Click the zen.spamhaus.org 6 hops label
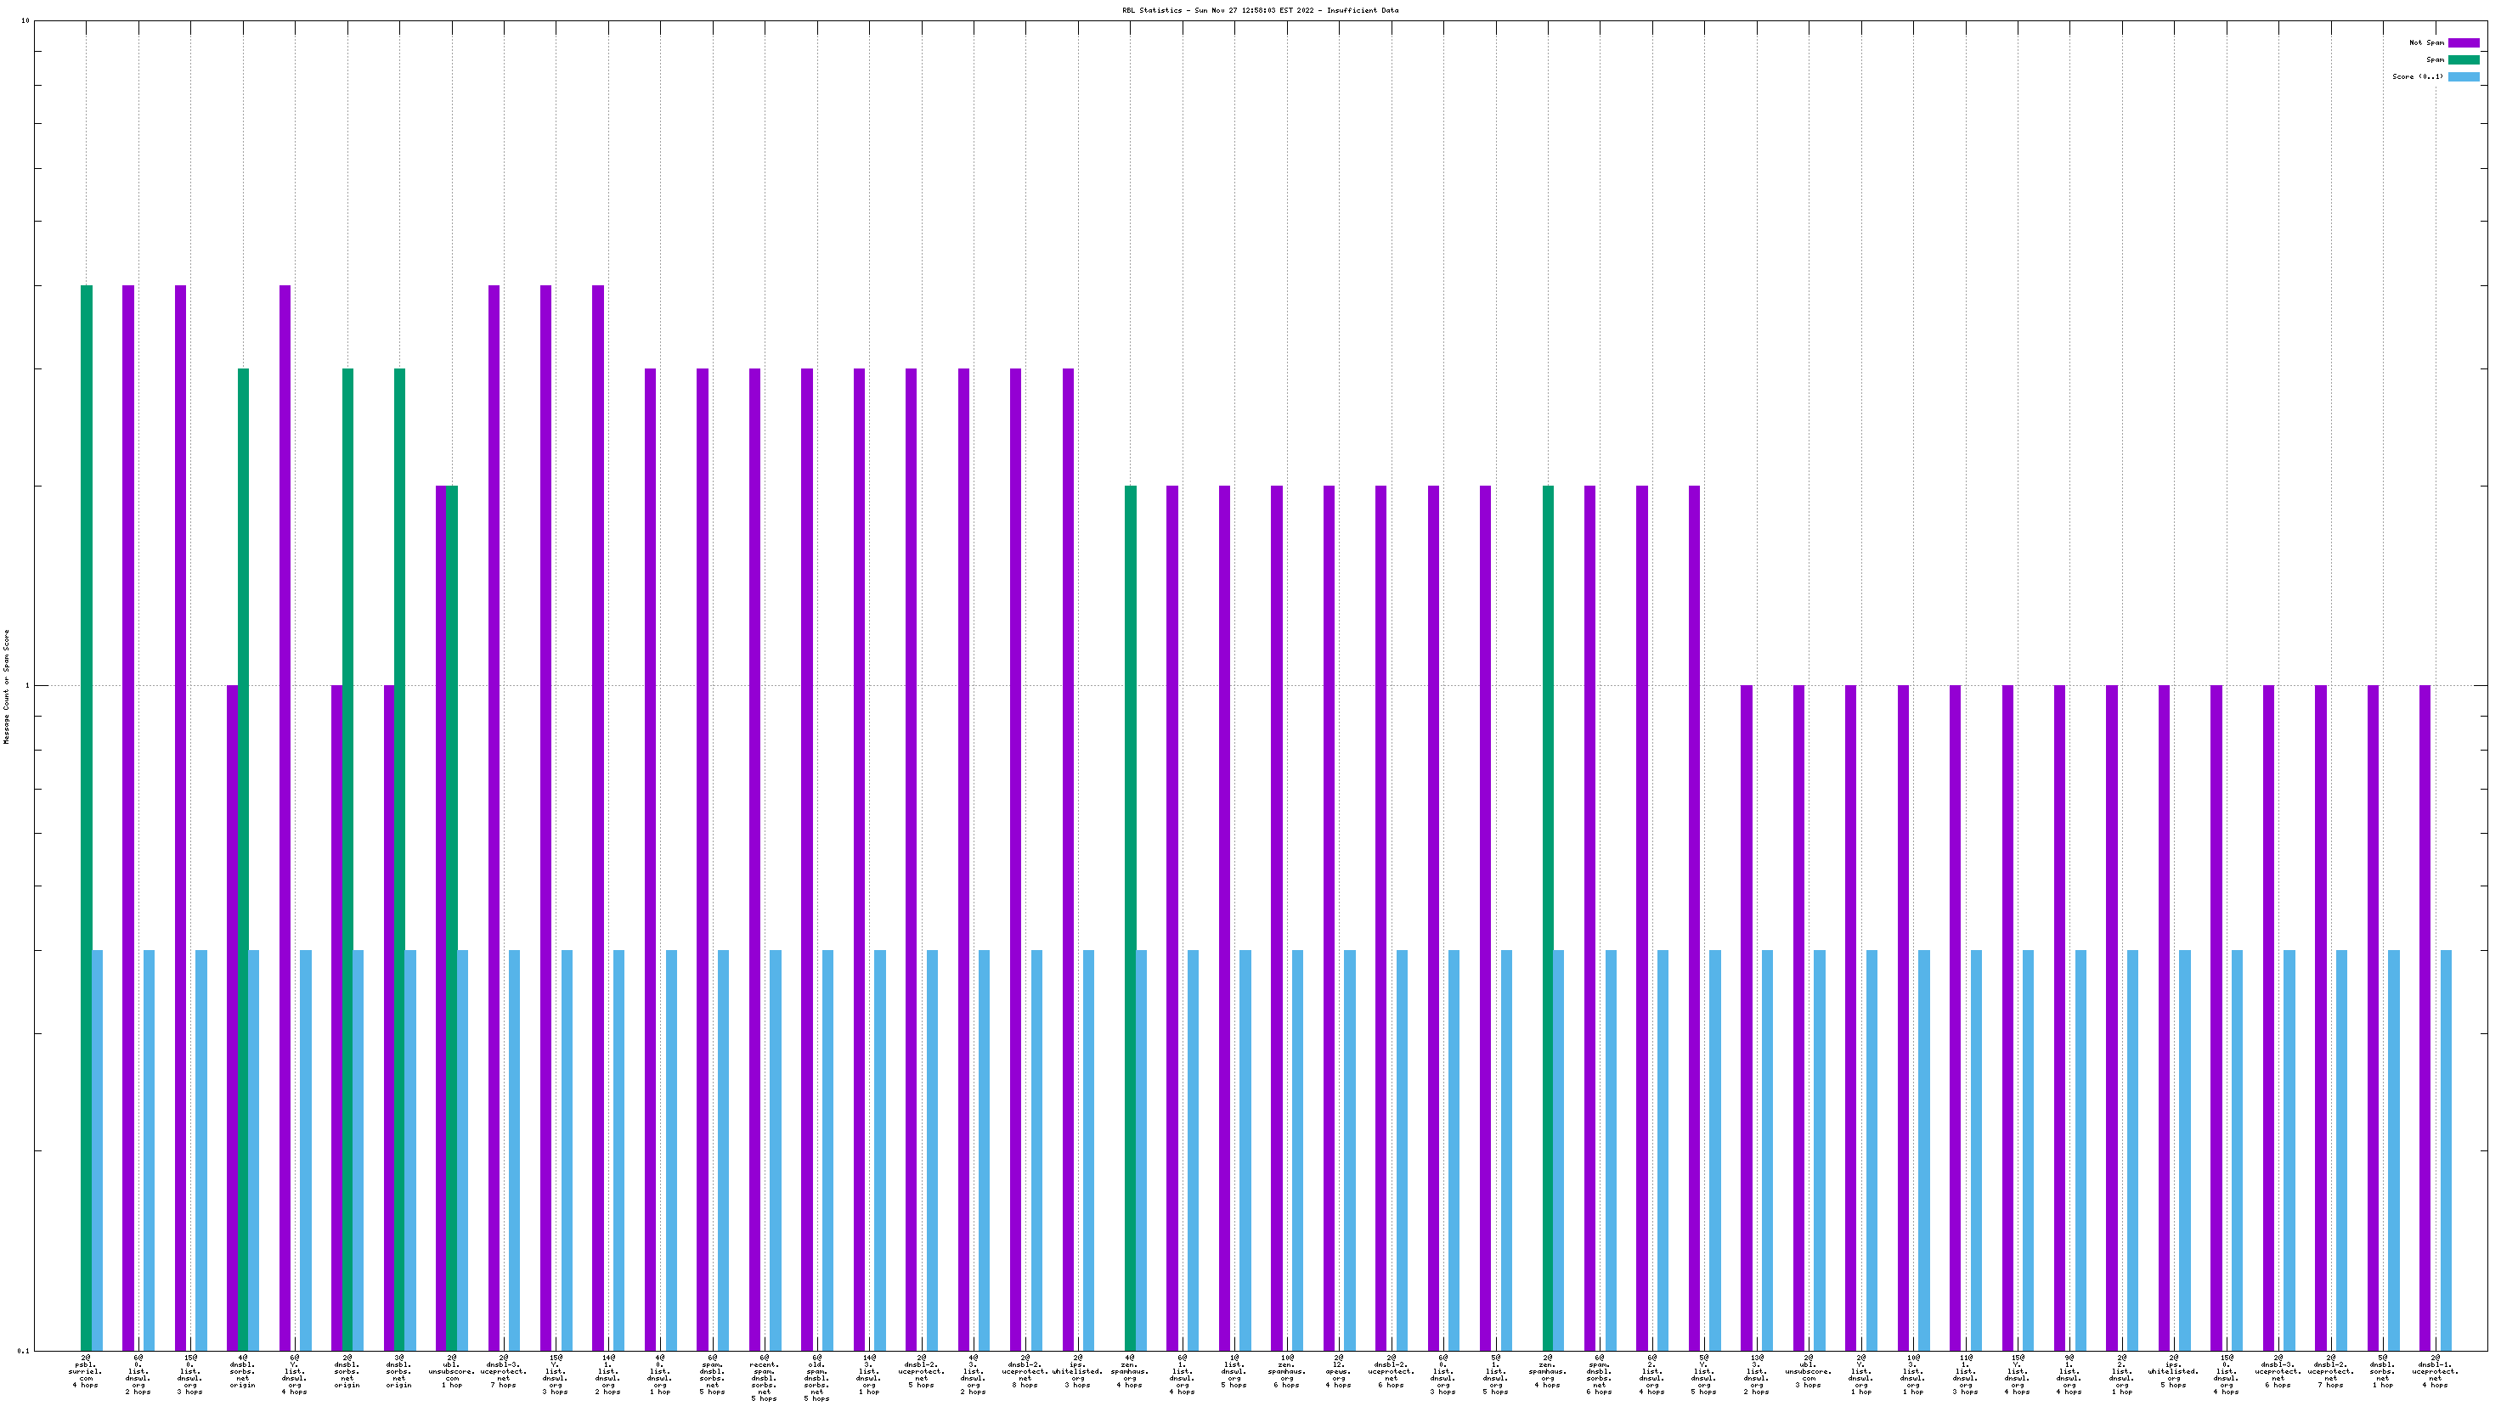Viewport: 2501px width, 1406px height. (1286, 1370)
